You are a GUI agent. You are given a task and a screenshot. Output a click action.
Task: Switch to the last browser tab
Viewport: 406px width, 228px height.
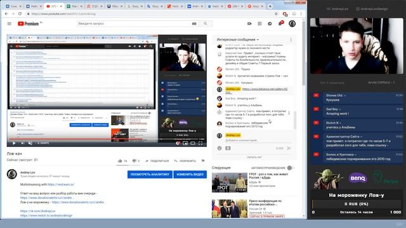point(255,6)
